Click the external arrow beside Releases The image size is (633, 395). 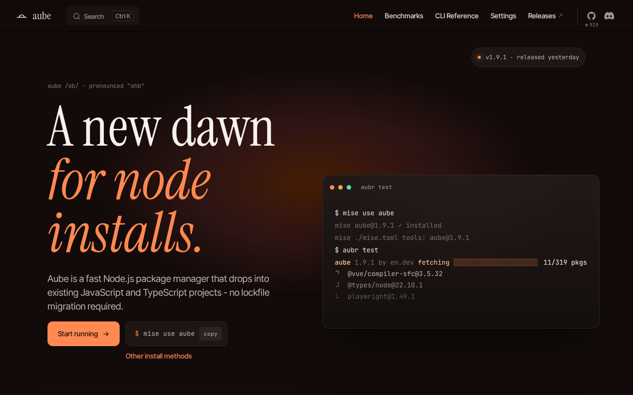[560, 16]
